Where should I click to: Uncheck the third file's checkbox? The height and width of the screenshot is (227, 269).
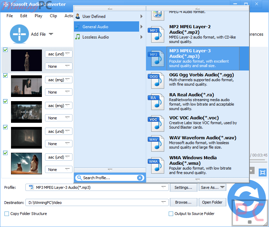[x=5, y=101]
